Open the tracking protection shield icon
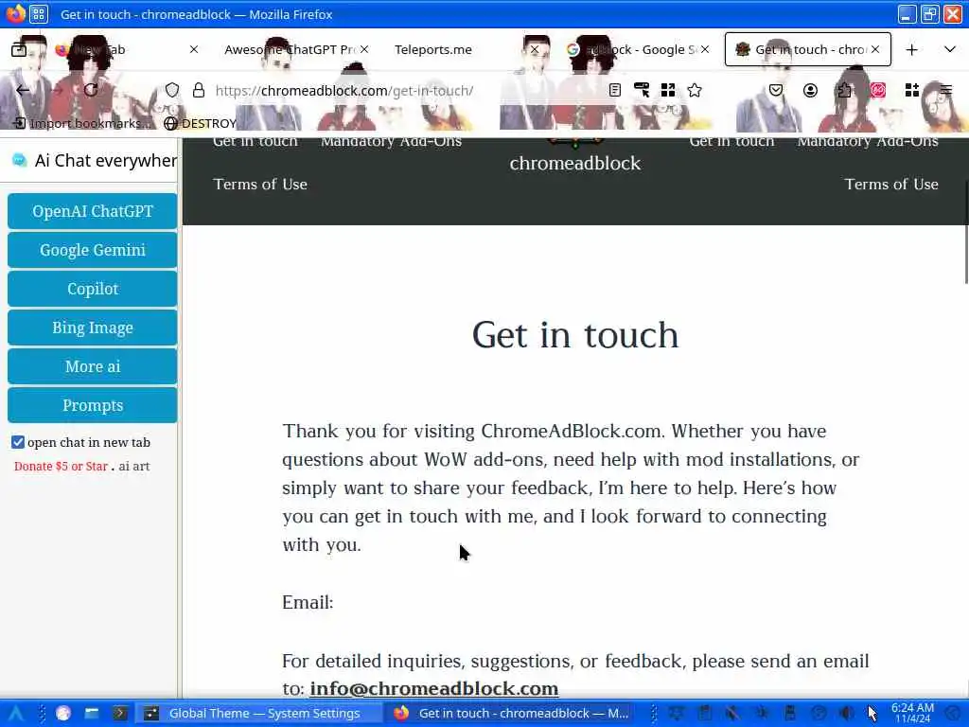969x727 pixels. (172, 90)
